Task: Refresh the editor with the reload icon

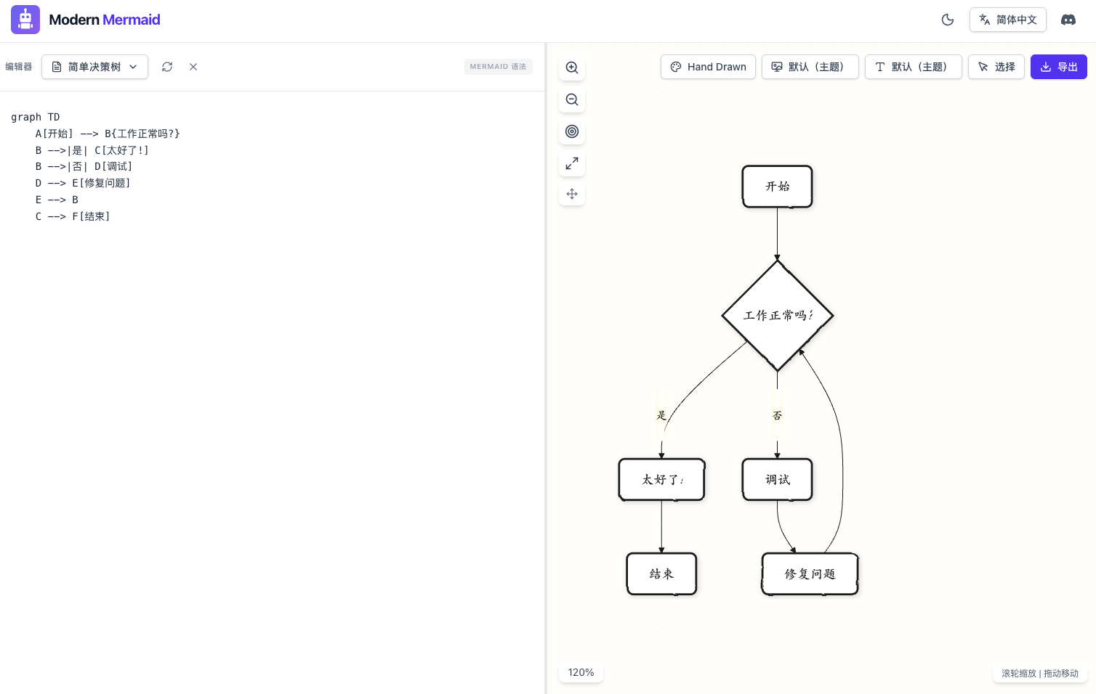Action: pyautogui.click(x=167, y=67)
